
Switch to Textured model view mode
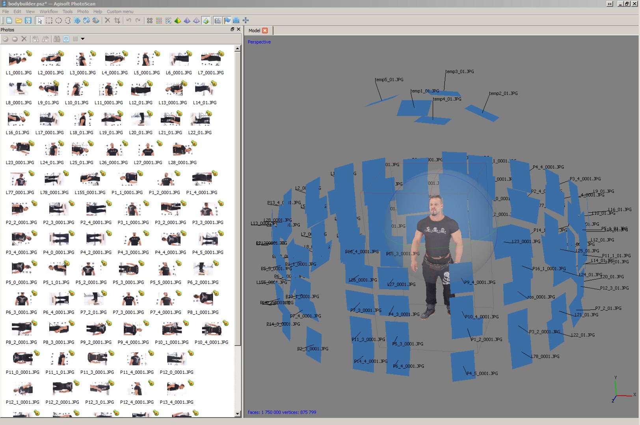(x=206, y=20)
